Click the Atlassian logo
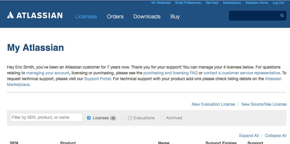Screen dimensions: 290x144 (x=35, y=15)
